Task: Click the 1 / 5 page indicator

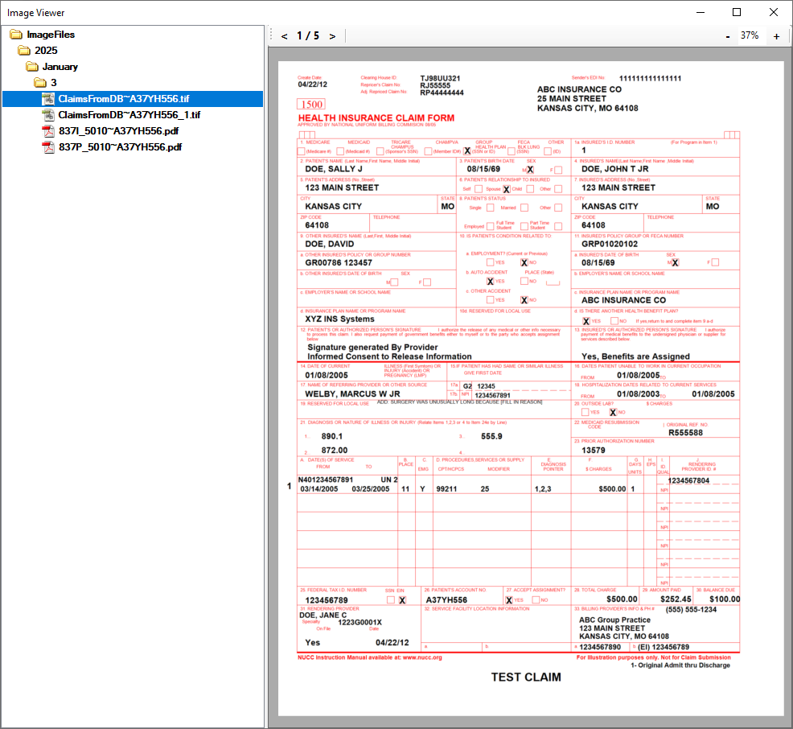Action: [x=308, y=36]
